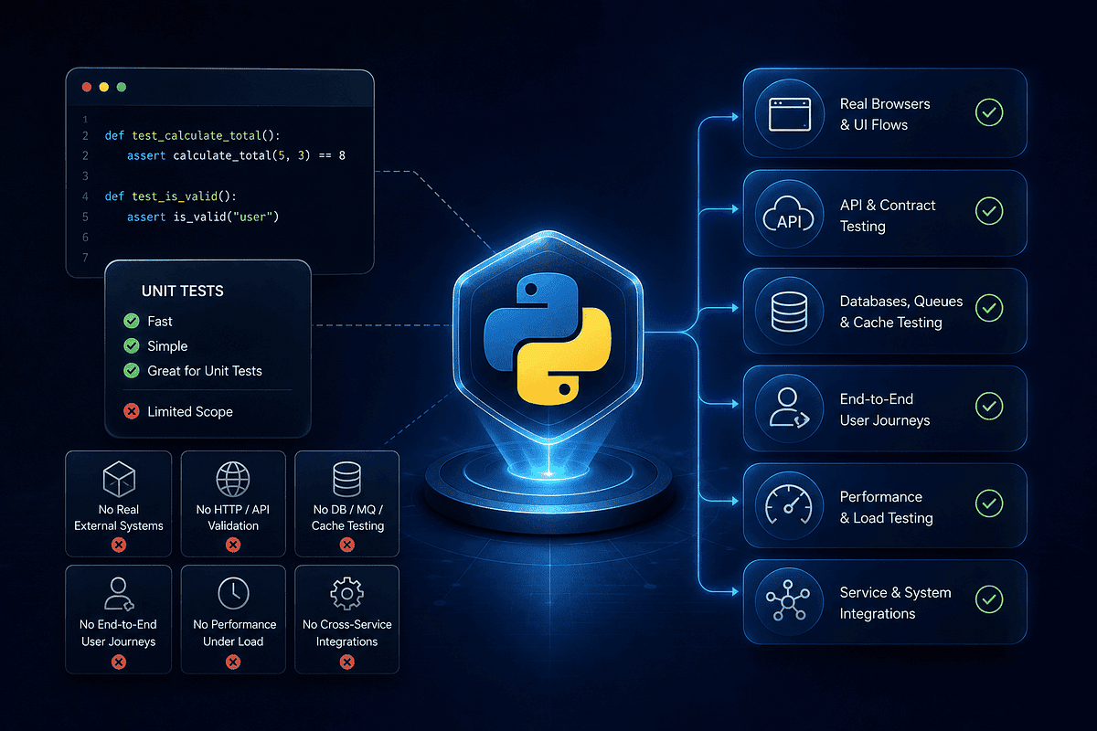Viewport: 1097px width, 731px height.
Task: Click the "Limited Scope" text
Action: tap(190, 412)
